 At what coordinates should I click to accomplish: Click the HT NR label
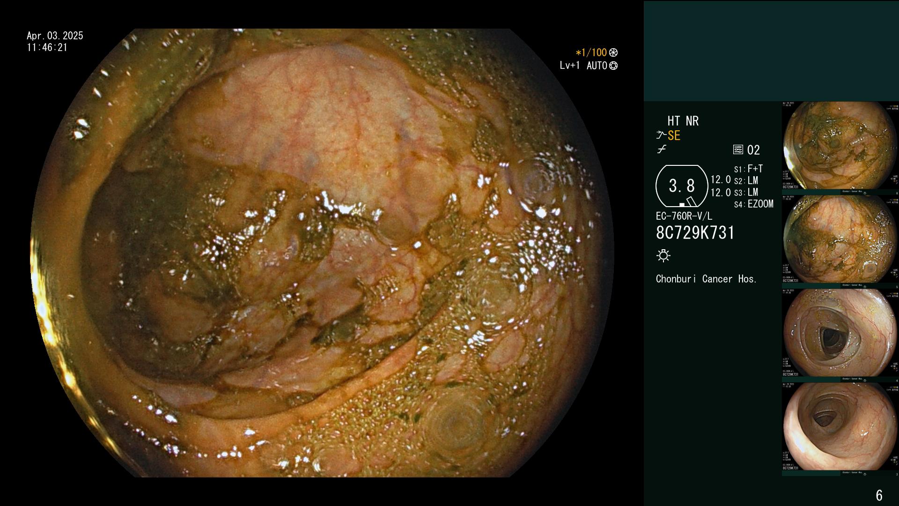point(683,121)
